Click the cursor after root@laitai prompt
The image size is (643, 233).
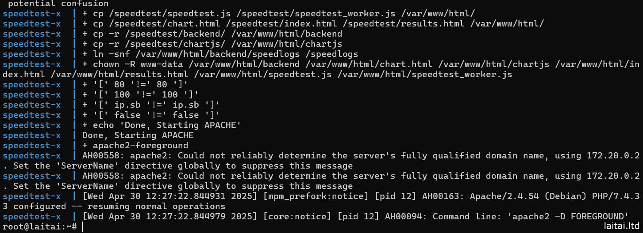click(x=82, y=227)
